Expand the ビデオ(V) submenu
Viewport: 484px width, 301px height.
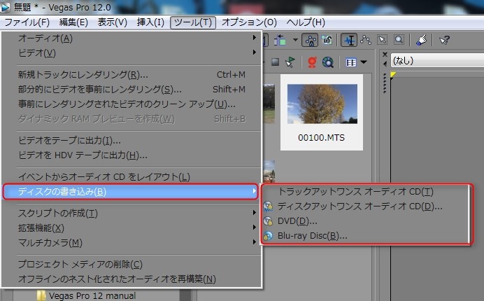(131, 52)
